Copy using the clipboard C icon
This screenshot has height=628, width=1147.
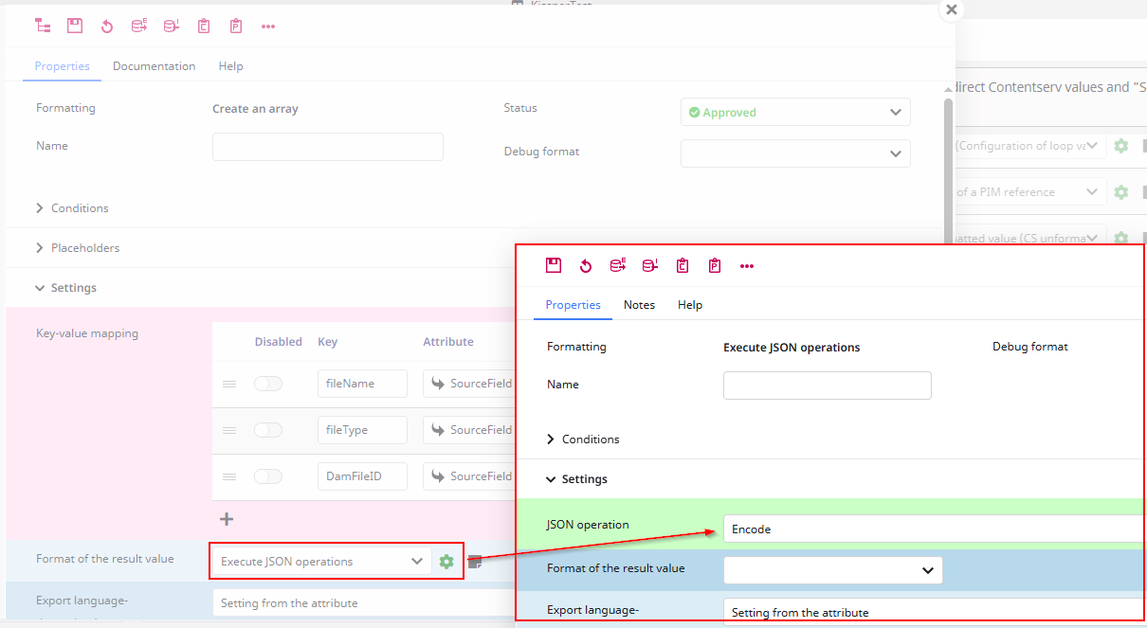pyautogui.click(x=204, y=26)
